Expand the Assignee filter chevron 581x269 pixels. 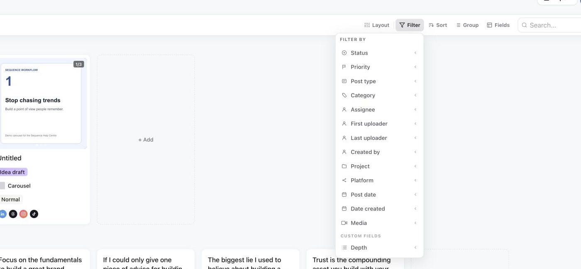415,110
